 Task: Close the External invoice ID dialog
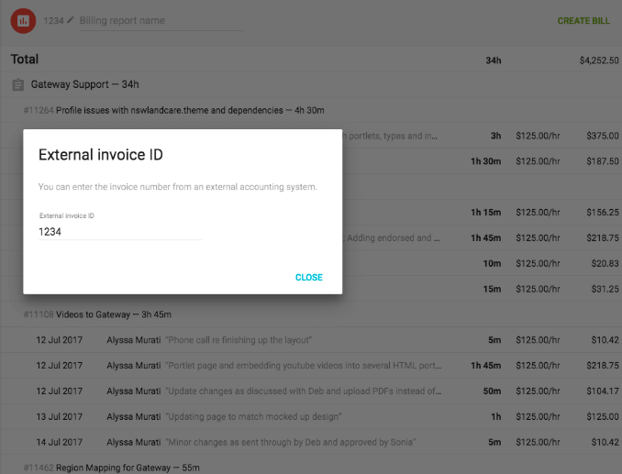coord(308,278)
